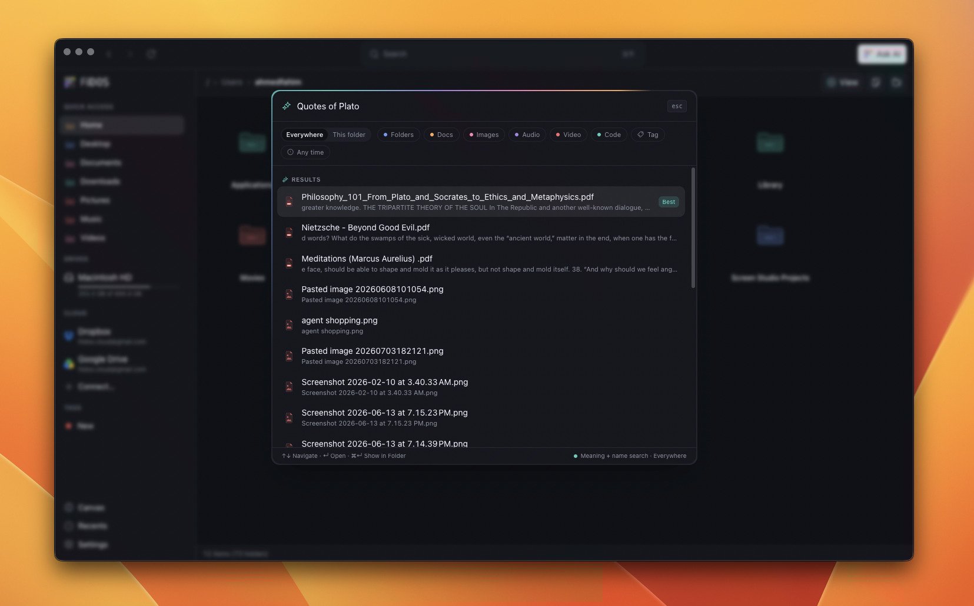The width and height of the screenshot is (974, 606).
Task: Select Home in the sidebar
Action: [x=122, y=125]
